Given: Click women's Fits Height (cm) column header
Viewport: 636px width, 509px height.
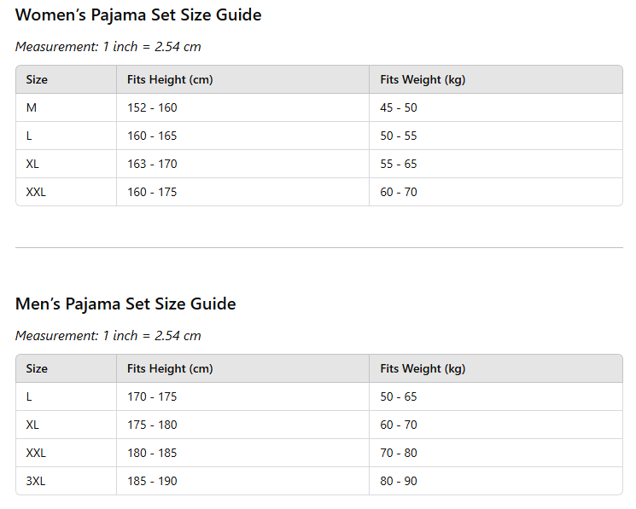Looking at the screenshot, I should click(170, 80).
